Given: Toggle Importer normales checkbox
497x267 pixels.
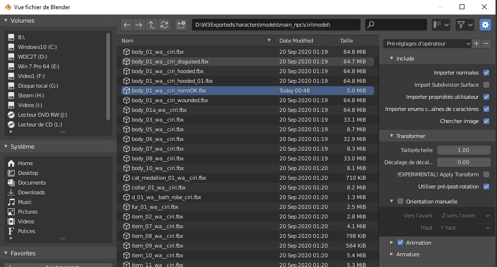Looking at the screenshot, I should 486,73.
